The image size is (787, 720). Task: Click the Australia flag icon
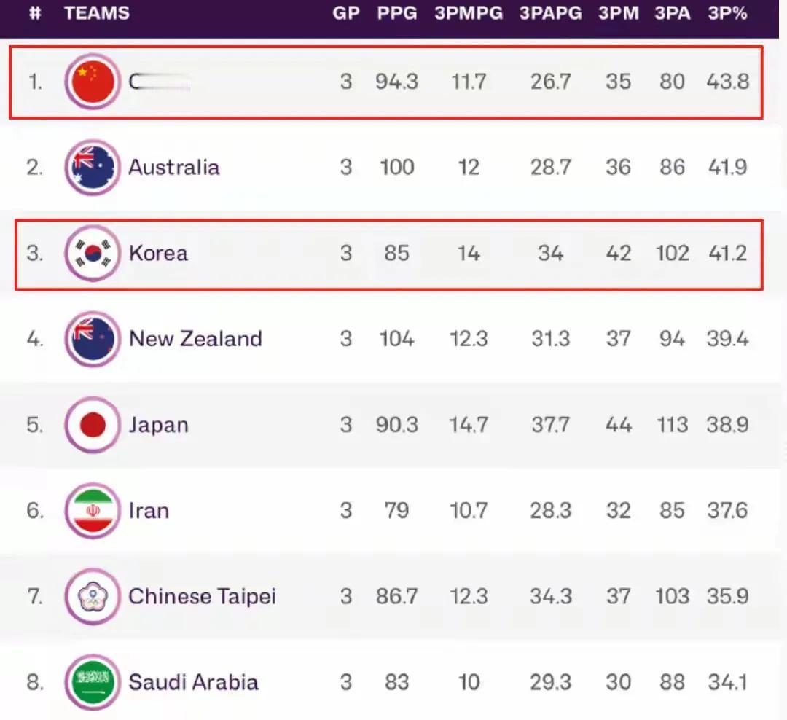tap(93, 167)
